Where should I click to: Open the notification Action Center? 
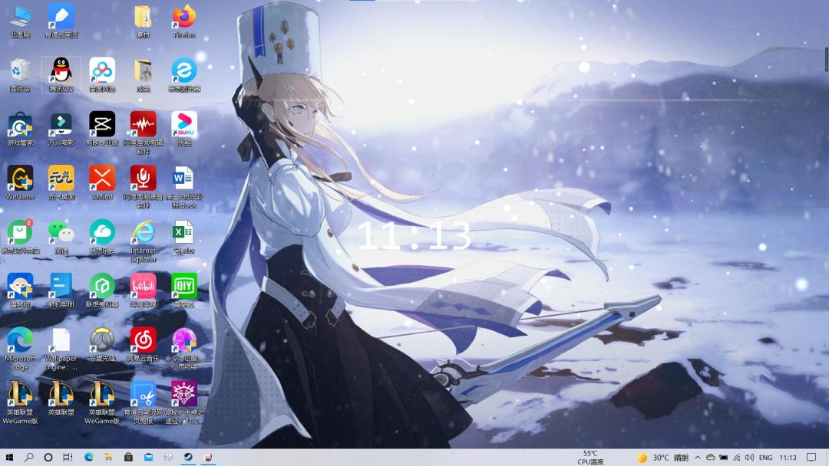[x=811, y=458]
